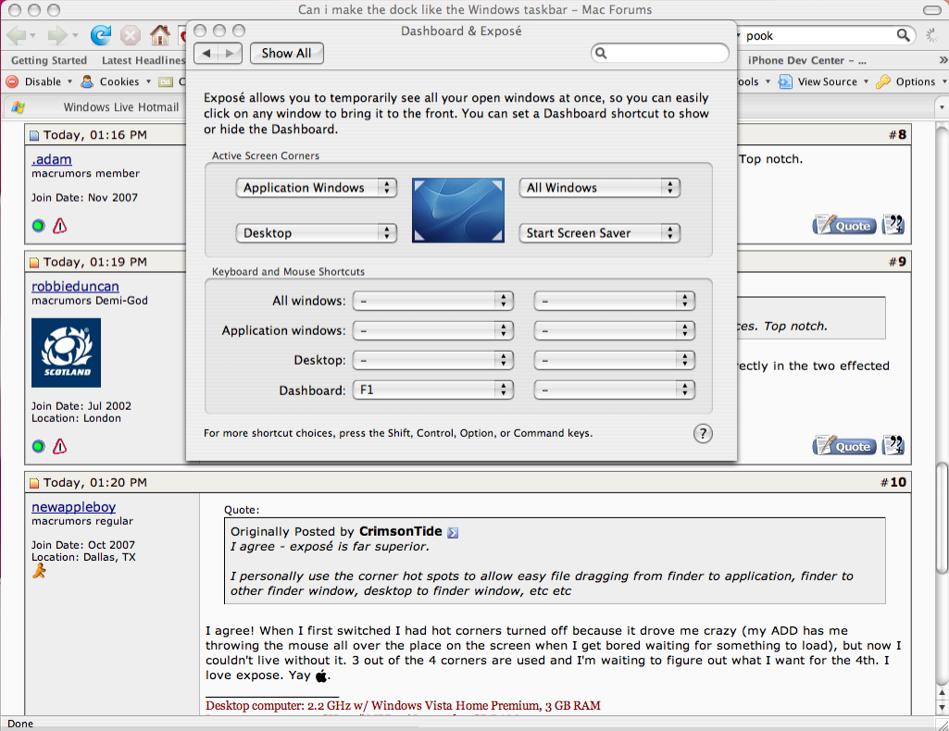
Task: Open Application windows keyboard shortcut popup
Action: 433,330
